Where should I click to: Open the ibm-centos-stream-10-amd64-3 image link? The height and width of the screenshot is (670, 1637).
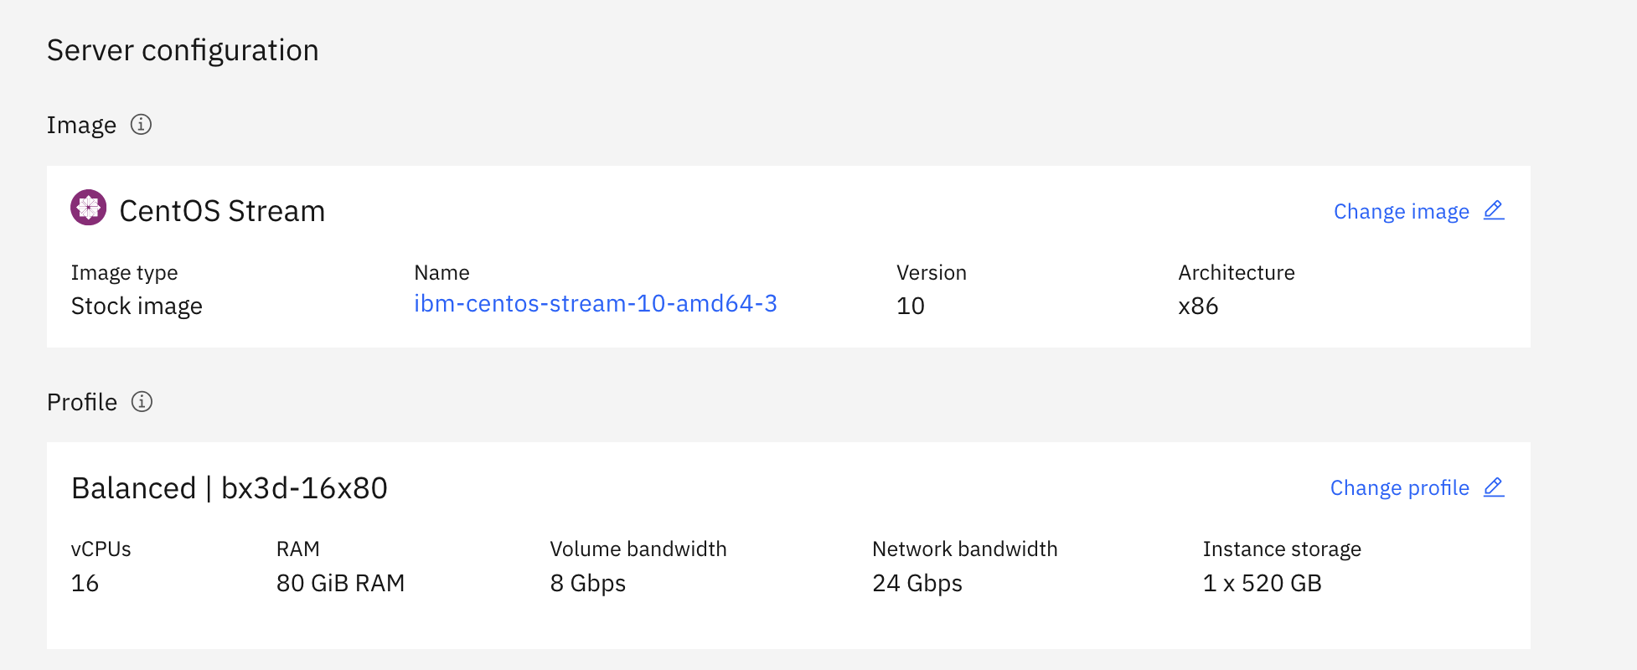point(595,303)
